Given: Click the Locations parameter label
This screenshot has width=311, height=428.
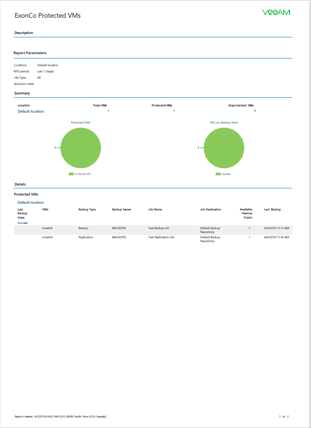Looking at the screenshot, I should pos(21,65).
